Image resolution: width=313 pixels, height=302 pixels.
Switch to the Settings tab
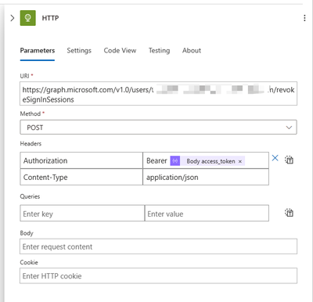[79, 50]
